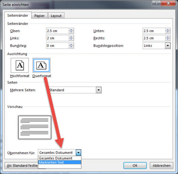Choose Gesamtes Dokument from the list
The width and height of the screenshot is (178, 174).
60,158
